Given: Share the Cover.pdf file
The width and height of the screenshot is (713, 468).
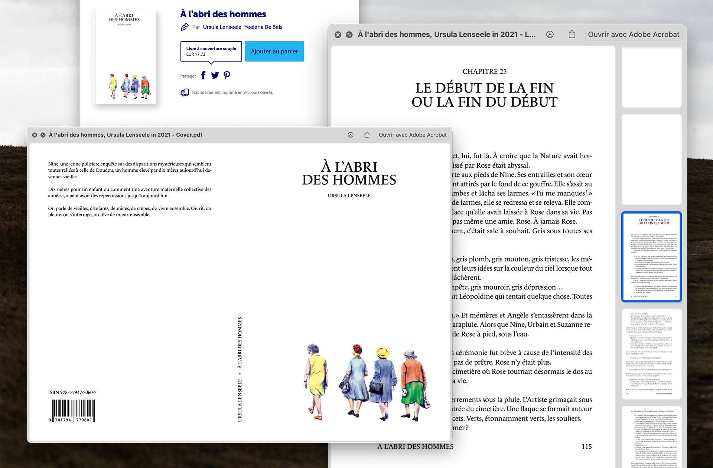Looking at the screenshot, I should coord(367,135).
